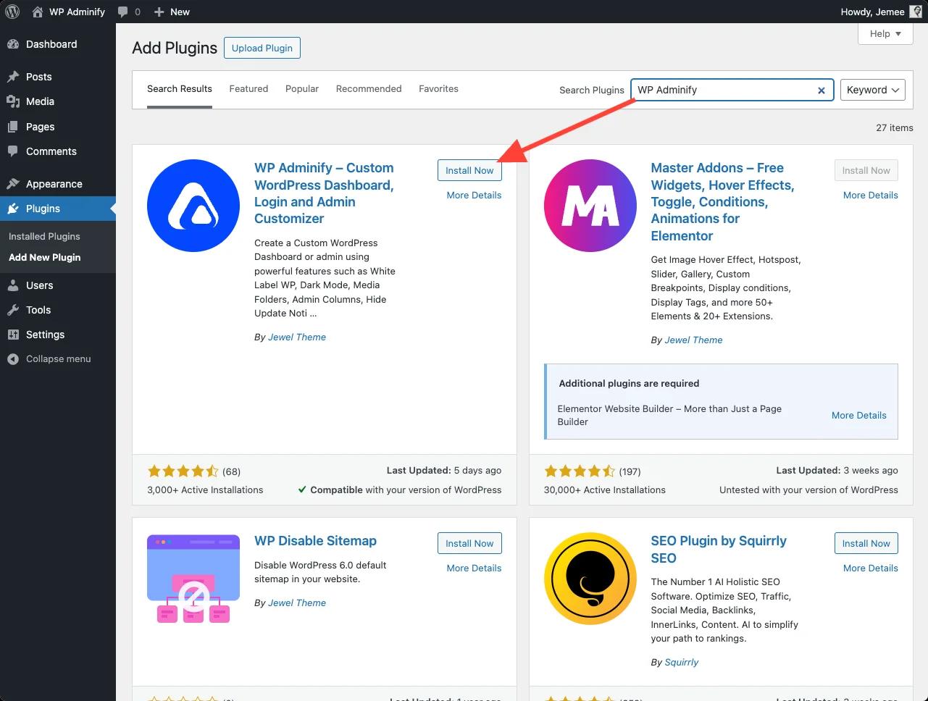The height and width of the screenshot is (701, 928).
Task: Click the Collapse menu arrow icon
Action: pos(13,359)
